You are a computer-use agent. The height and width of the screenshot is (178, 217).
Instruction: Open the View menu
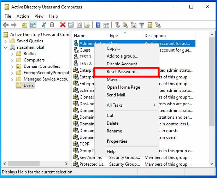tap(39, 16)
